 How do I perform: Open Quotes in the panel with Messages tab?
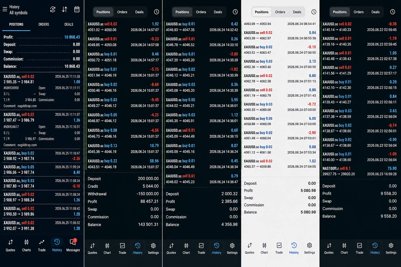pyautogui.click(x=10, y=245)
